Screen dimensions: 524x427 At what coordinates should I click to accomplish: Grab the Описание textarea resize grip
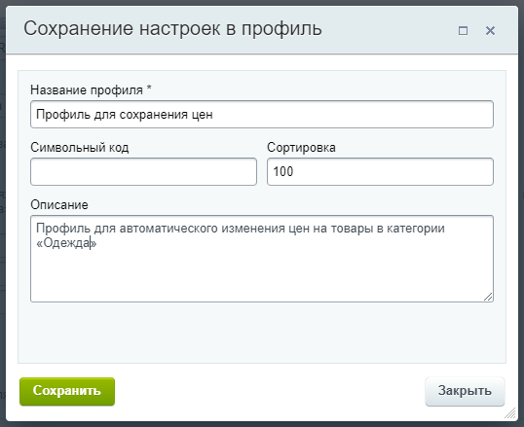pos(488,297)
